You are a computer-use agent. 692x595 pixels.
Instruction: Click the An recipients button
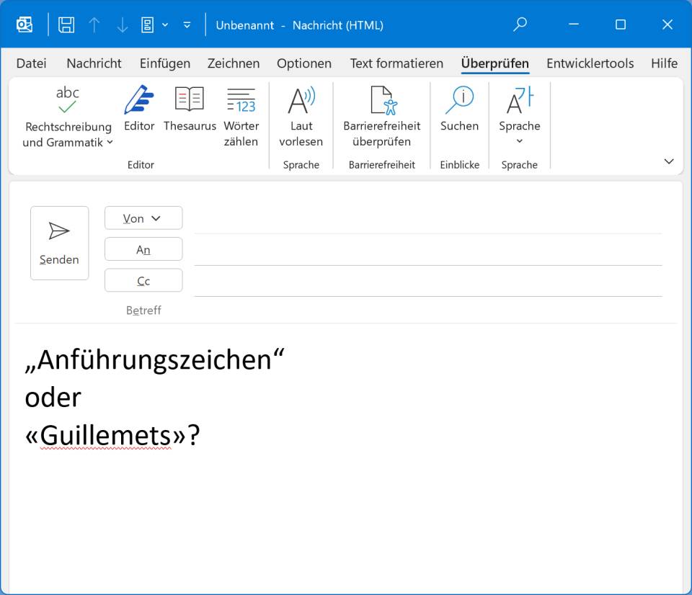[x=143, y=250]
